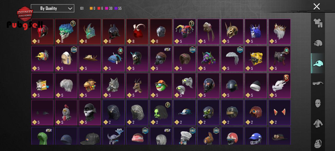
Task: Close the inventory with the X
Action: [317, 7]
